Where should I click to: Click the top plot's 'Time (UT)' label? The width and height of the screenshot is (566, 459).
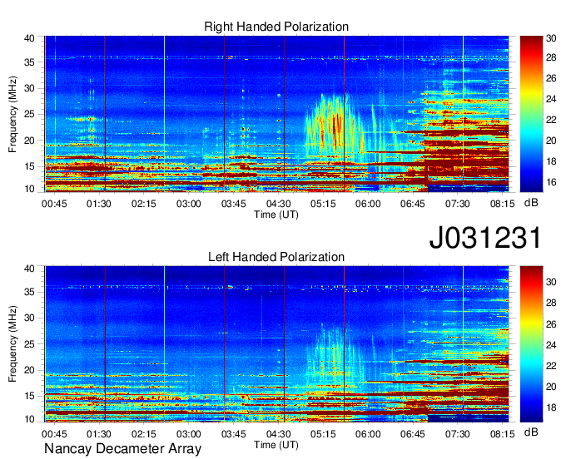click(x=276, y=215)
